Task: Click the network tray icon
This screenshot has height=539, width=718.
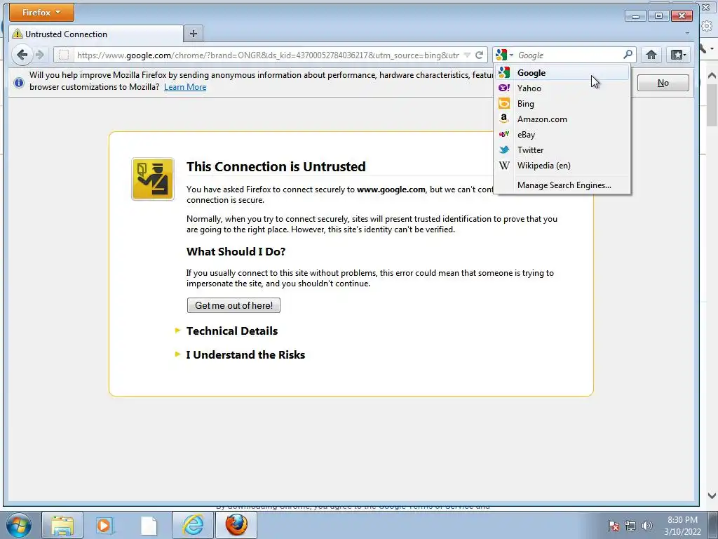Action: tap(630, 526)
